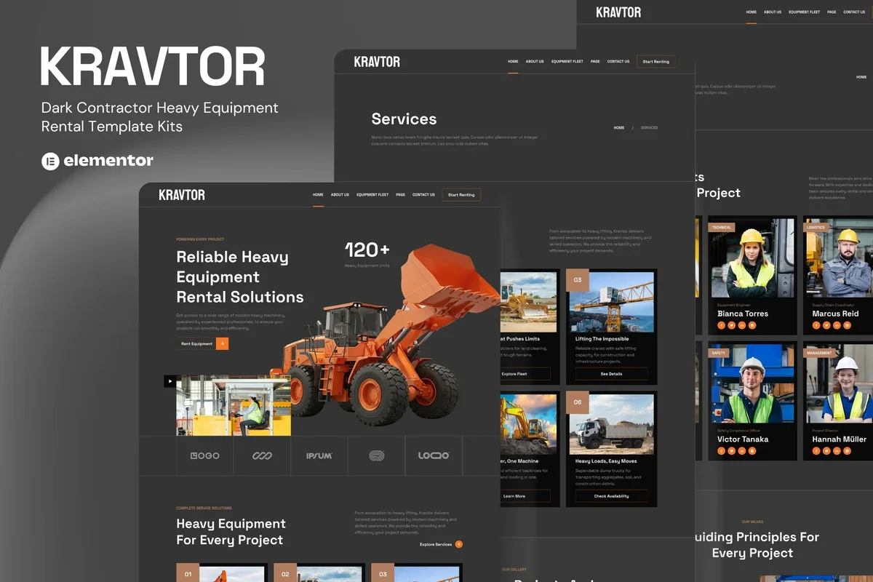Click Marcus Reid's Facebook icon

[816, 325]
